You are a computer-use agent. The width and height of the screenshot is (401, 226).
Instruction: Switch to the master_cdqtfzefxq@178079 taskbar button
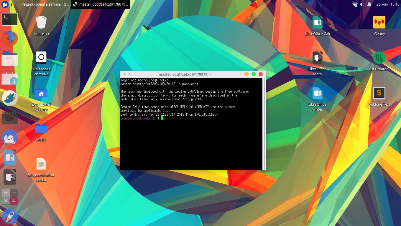(x=101, y=4)
